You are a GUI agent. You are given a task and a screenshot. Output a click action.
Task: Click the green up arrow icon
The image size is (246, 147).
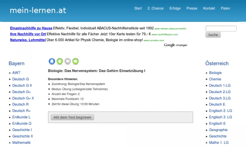tap(59, 61)
